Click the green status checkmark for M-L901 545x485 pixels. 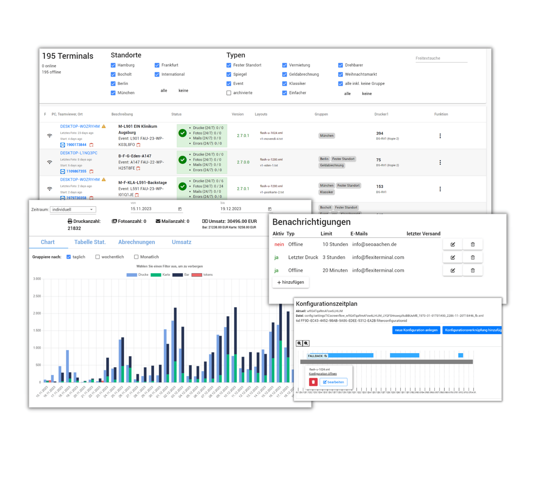coord(182,133)
